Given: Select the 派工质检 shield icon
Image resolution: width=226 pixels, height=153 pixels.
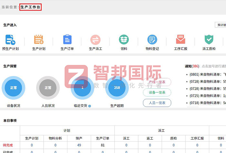Looking at the screenshot, I should click(209, 40).
